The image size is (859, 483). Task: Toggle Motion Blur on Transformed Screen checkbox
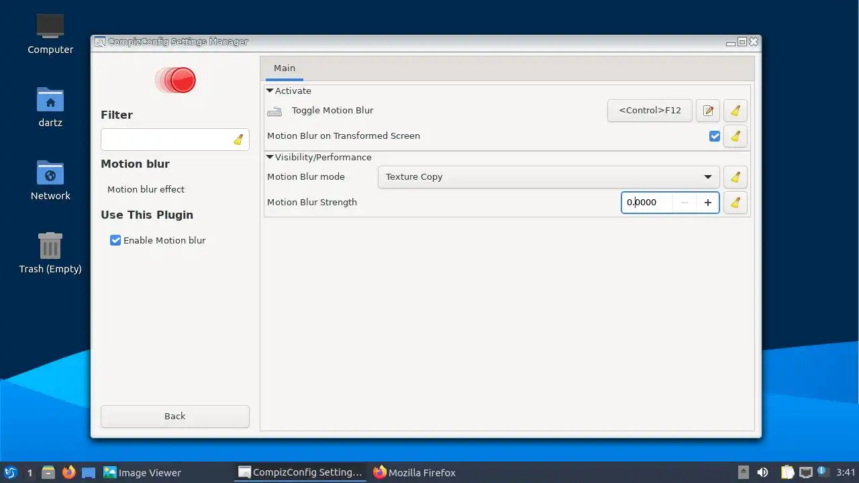tap(715, 136)
